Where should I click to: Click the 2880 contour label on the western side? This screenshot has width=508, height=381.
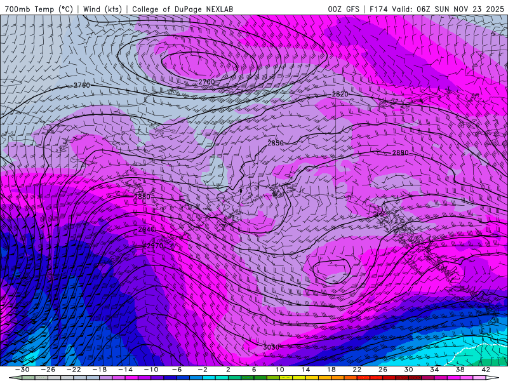142,197
